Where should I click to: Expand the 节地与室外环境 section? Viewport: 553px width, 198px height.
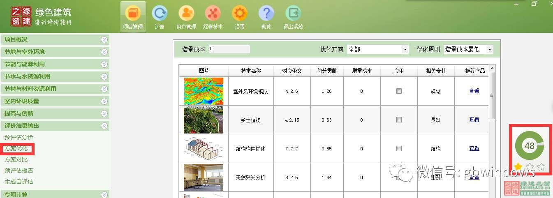pos(55,52)
